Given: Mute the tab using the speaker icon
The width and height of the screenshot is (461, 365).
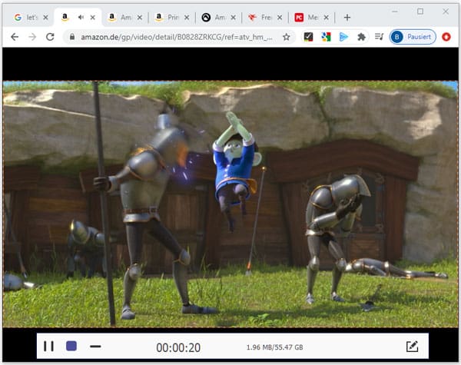Looking at the screenshot, I should pos(81,18).
